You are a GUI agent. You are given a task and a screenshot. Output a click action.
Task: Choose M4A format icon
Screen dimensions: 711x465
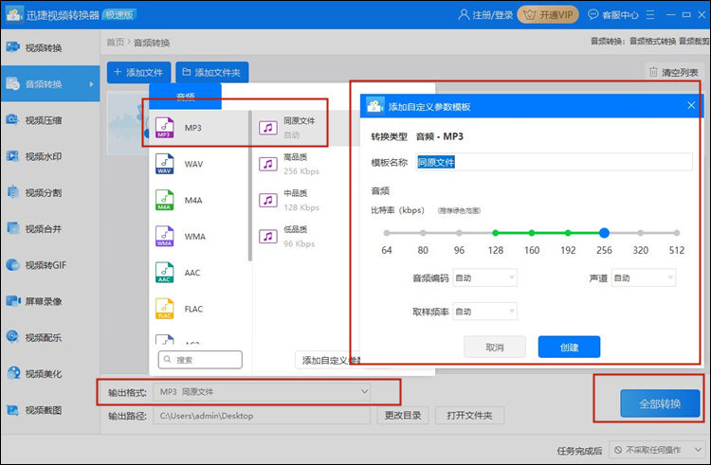[x=164, y=200]
